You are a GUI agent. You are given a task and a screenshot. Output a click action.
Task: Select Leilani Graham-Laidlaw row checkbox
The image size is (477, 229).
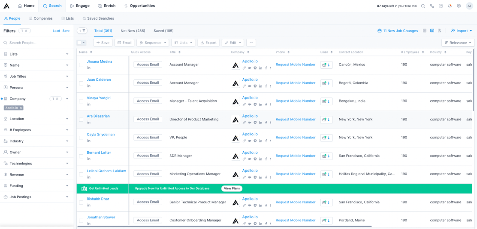pyautogui.click(x=81, y=174)
